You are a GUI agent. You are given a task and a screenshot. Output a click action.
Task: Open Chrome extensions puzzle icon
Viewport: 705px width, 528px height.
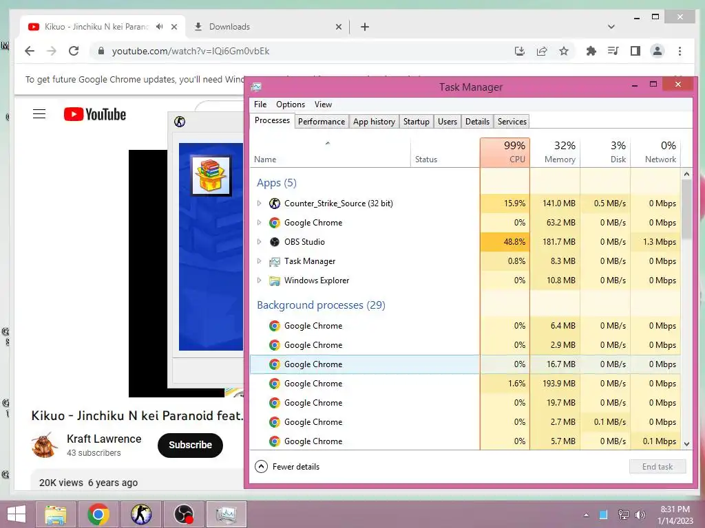(x=591, y=51)
